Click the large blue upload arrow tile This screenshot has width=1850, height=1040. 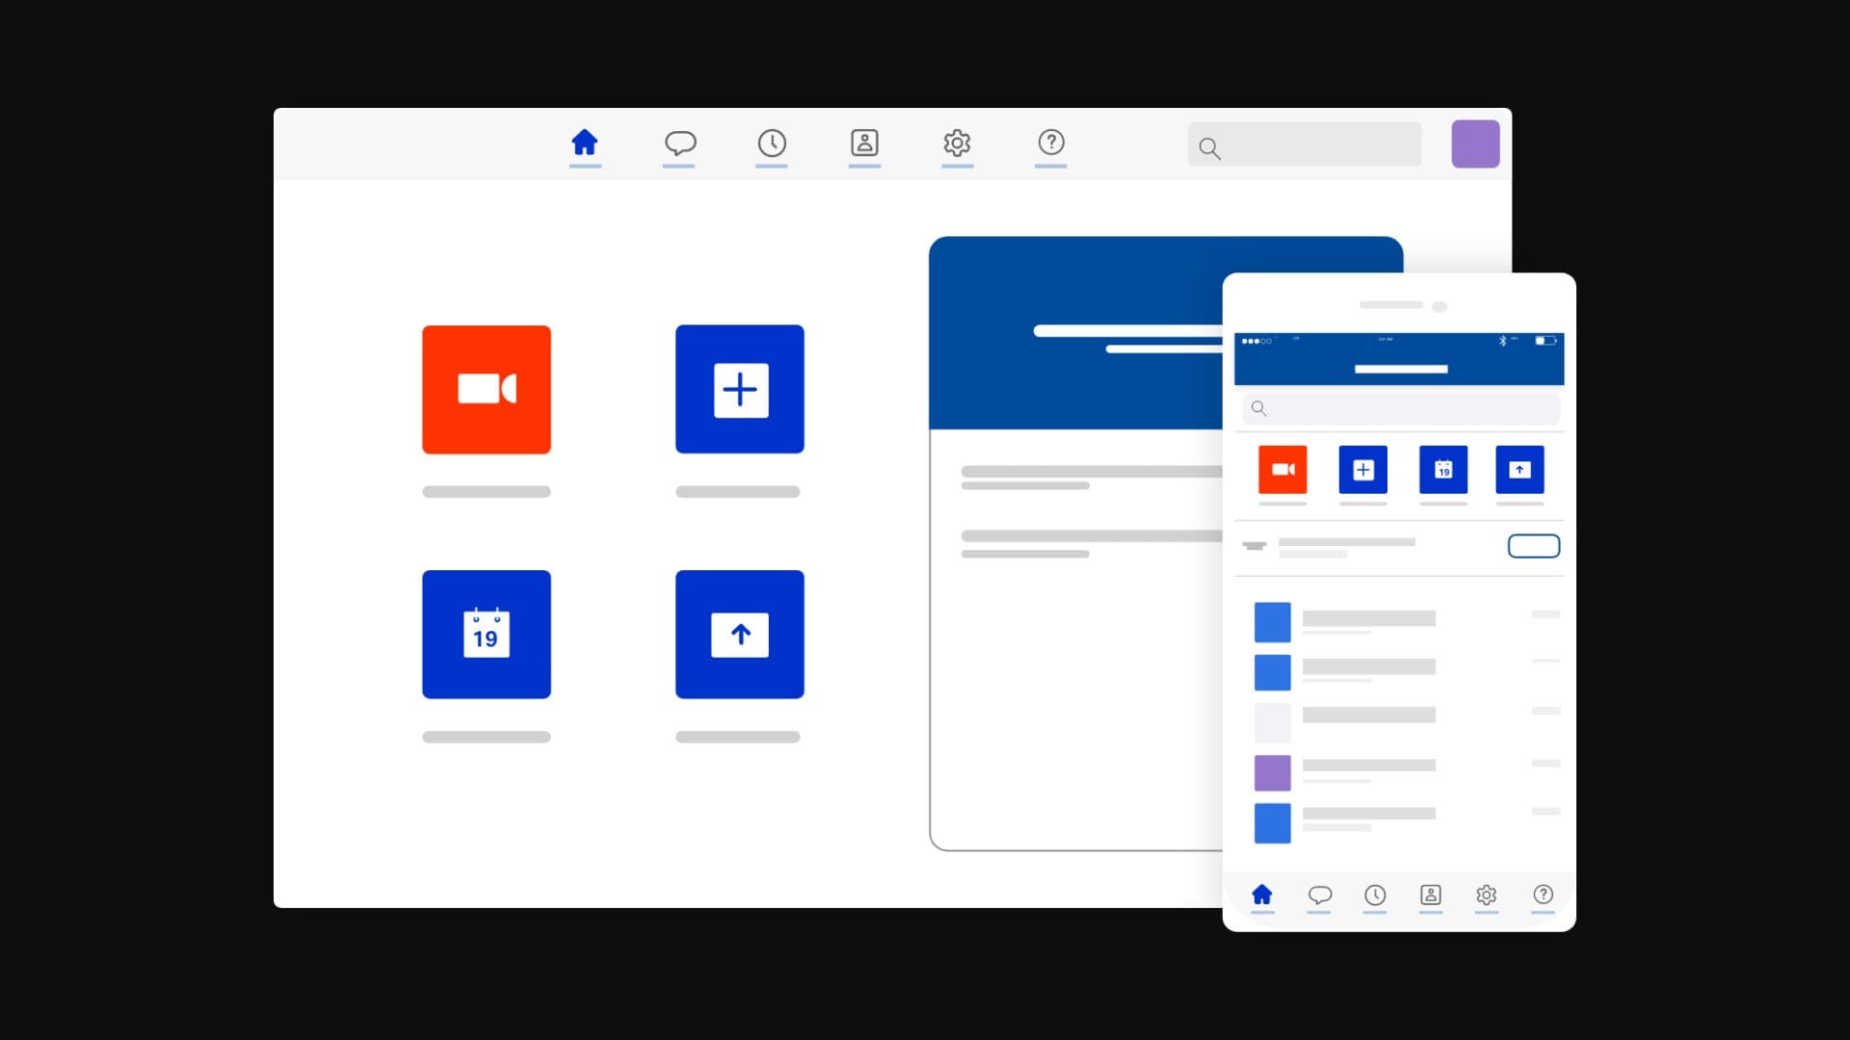(739, 635)
